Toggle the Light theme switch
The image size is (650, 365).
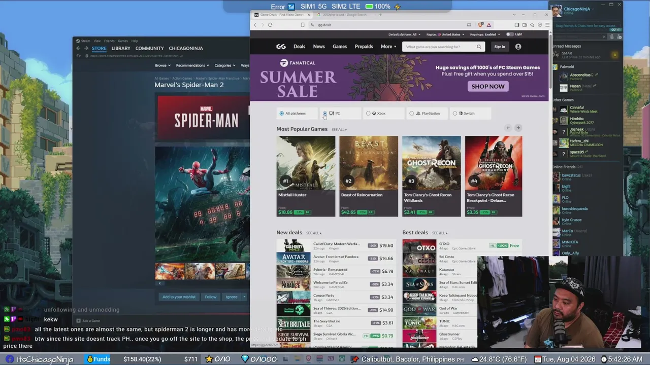coord(509,34)
